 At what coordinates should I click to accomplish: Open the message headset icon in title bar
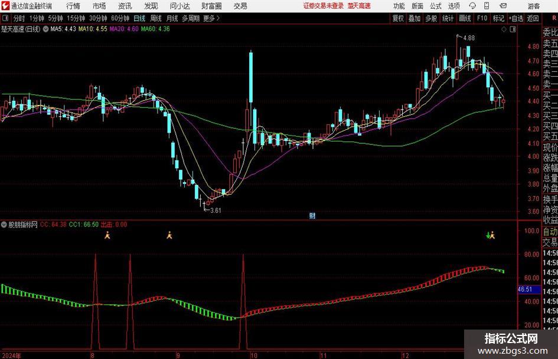tap(472, 6)
